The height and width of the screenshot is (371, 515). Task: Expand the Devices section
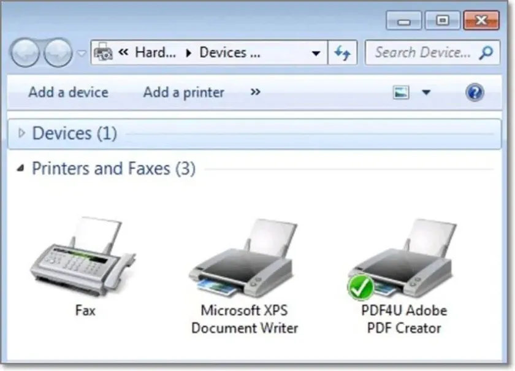(21, 133)
